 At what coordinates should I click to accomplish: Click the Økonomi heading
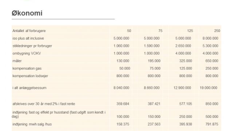[x=27, y=13]
